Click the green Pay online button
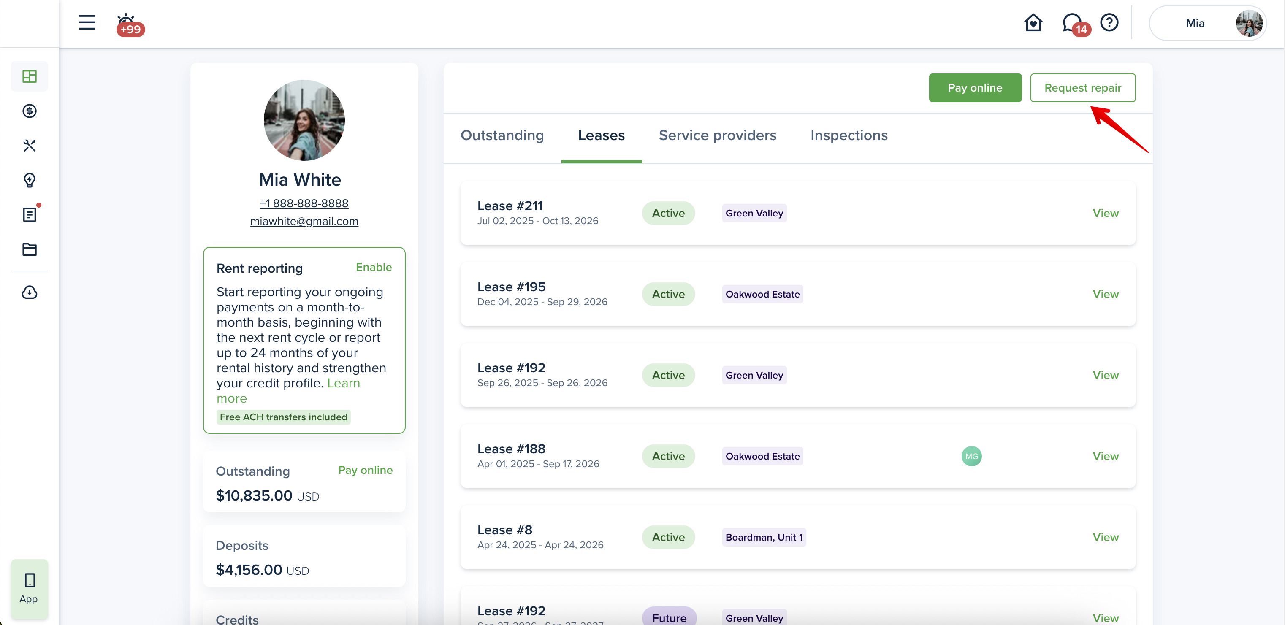This screenshot has width=1285, height=625. [975, 88]
